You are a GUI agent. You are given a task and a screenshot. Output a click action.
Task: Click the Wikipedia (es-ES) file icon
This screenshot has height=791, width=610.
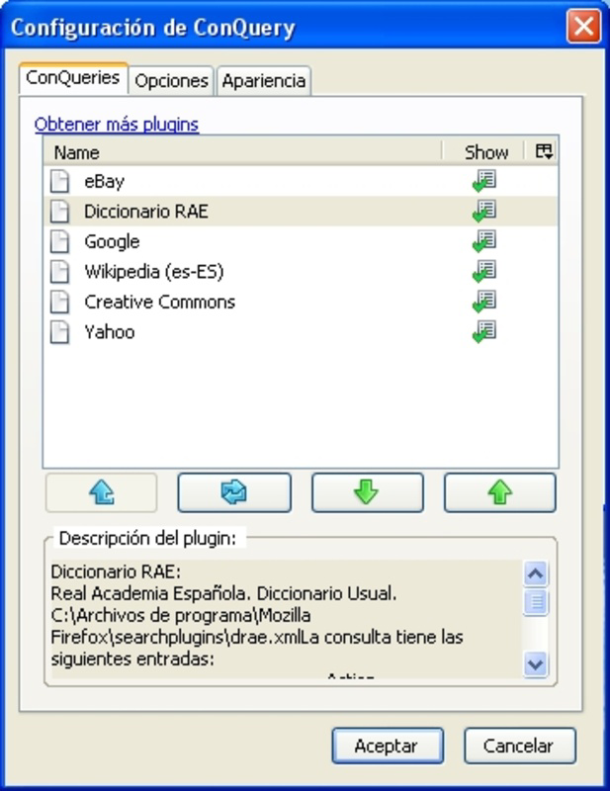click(59, 273)
